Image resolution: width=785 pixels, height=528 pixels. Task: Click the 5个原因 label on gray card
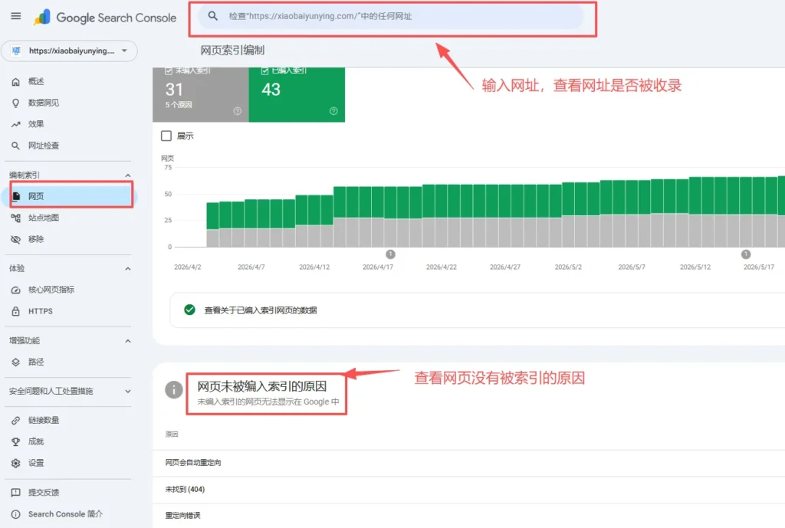click(x=179, y=105)
